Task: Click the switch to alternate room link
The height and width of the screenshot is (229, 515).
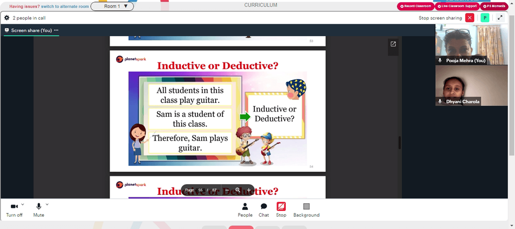Action: 65,6
